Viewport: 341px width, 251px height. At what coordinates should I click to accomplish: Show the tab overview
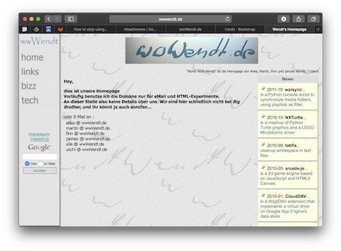314,19
